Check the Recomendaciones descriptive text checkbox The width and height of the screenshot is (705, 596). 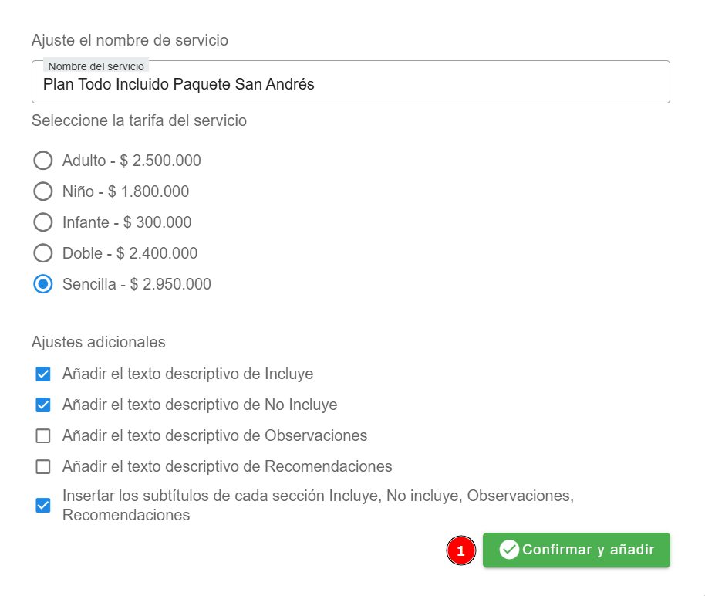coord(43,467)
